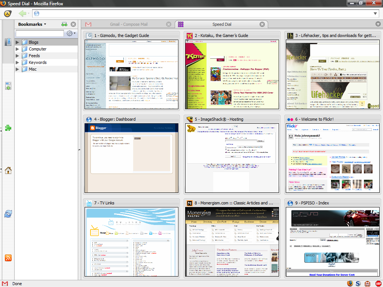Click the blue S icon in the status bar
The height and width of the screenshot is (287, 383).
click(x=358, y=283)
